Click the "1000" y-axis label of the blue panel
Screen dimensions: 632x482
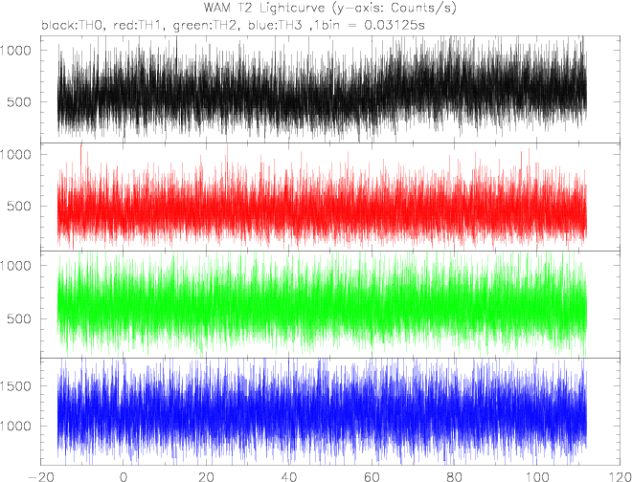point(15,426)
